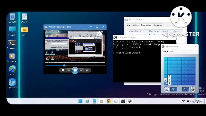This screenshot has width=206, height=116.
Task: Click the 'This copy of Windows' activation notice
Action: tap(175, 94)
